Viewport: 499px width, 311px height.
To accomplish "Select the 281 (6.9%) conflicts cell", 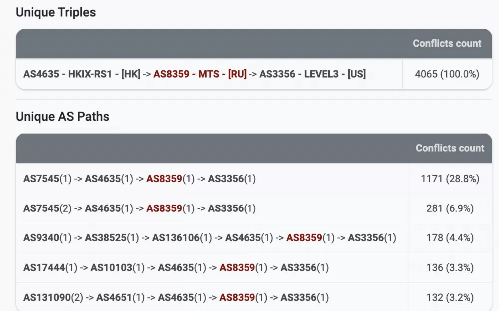I will point(450,208).
